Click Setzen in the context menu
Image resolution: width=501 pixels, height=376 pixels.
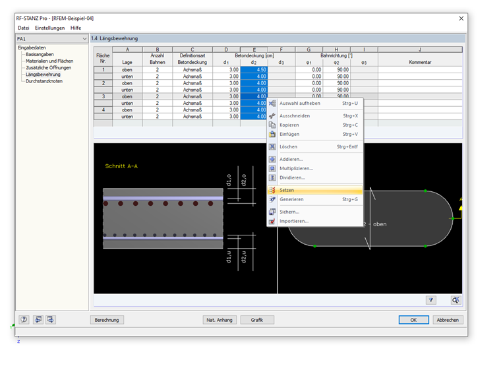pyautogui.click(x=287, y=190)
